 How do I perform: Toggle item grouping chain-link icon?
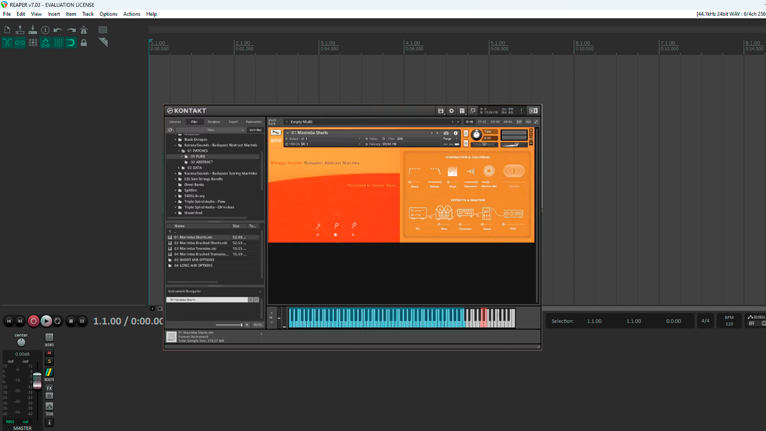pos(20,43)
